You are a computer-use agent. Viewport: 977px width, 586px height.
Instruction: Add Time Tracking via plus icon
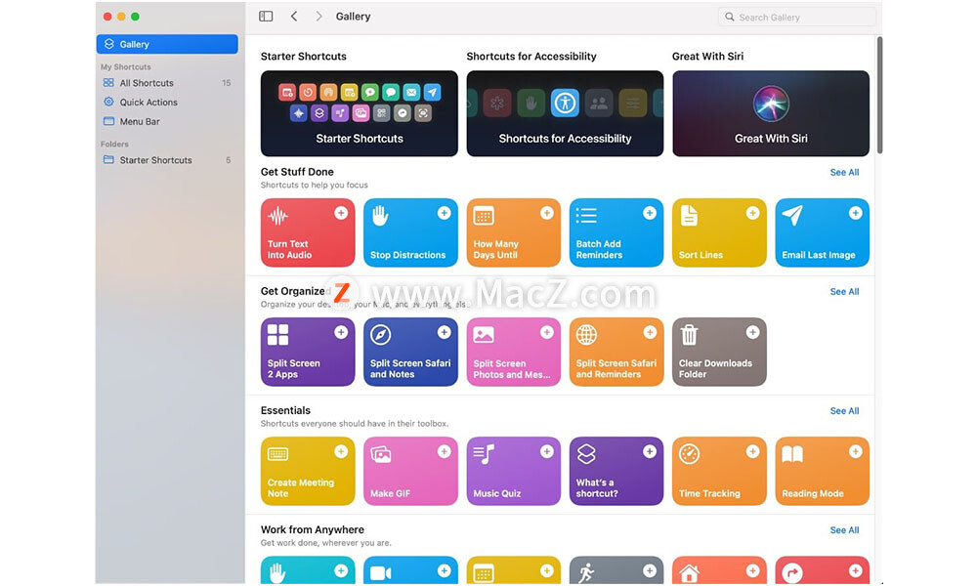tap(752, 451)
